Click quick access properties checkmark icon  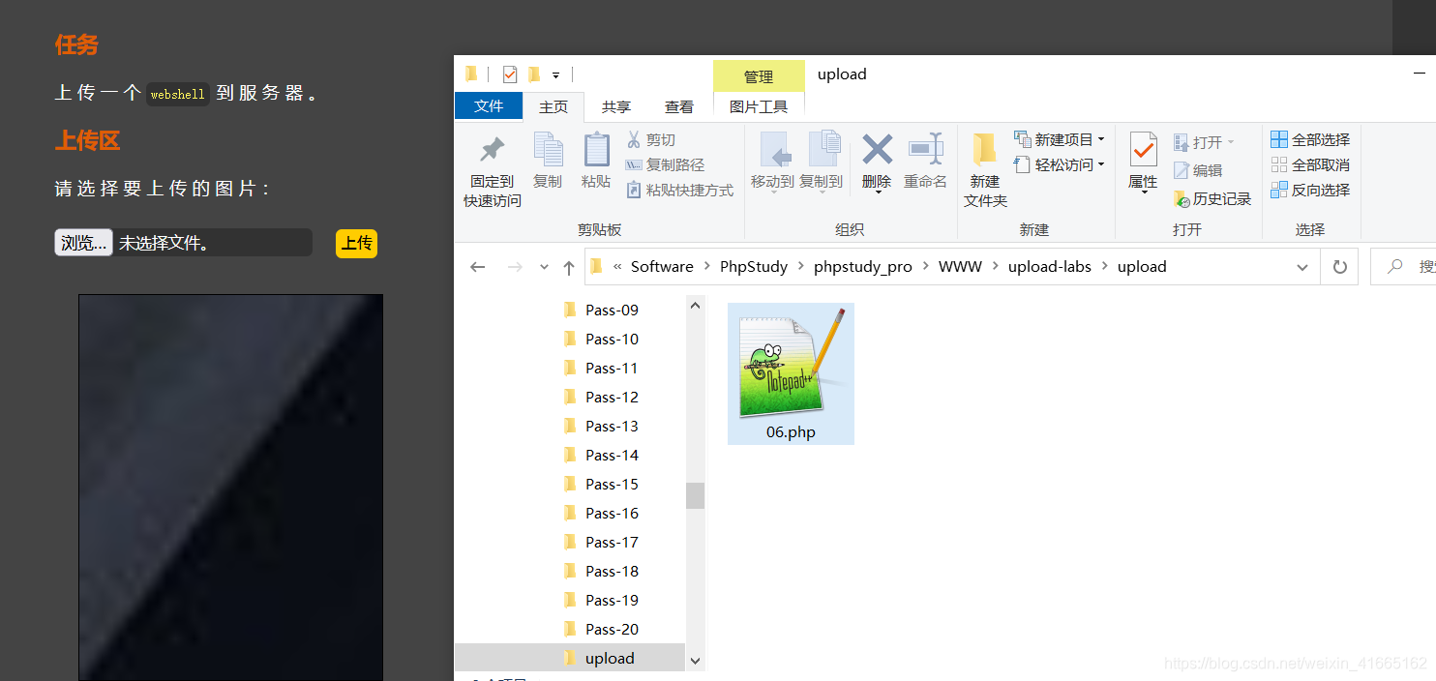pyautogui.click(x=510, y=74)
